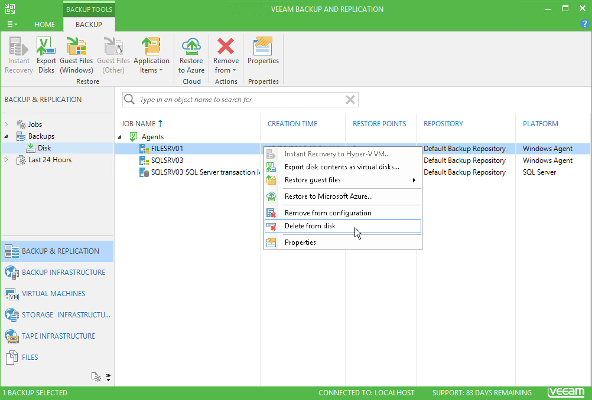Open the Properties ribbon icon
Screen dimensions: 592x400
pyautogui.click(x=263, y=51)
